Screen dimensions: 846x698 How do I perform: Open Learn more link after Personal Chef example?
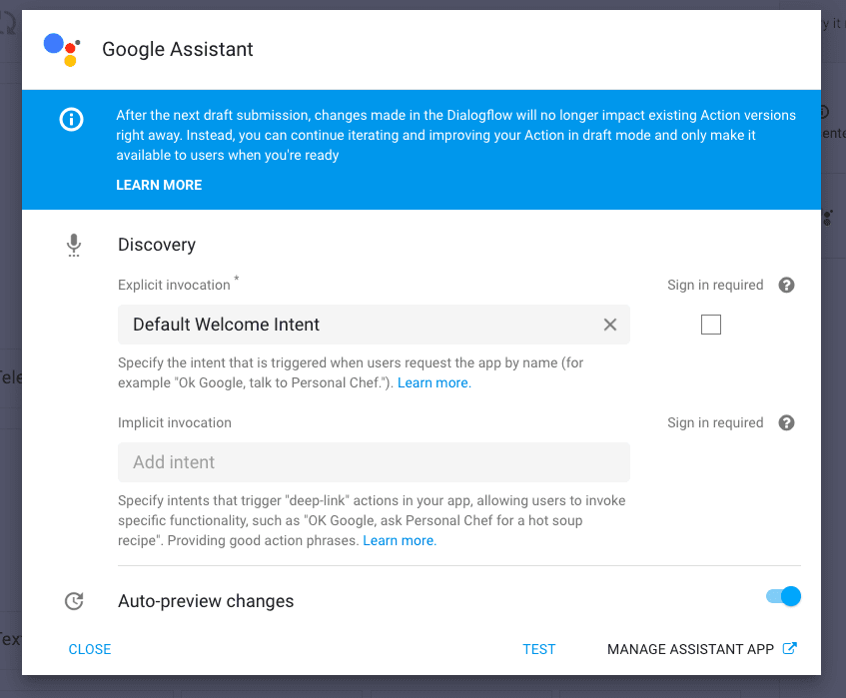(x=434, y=383)
